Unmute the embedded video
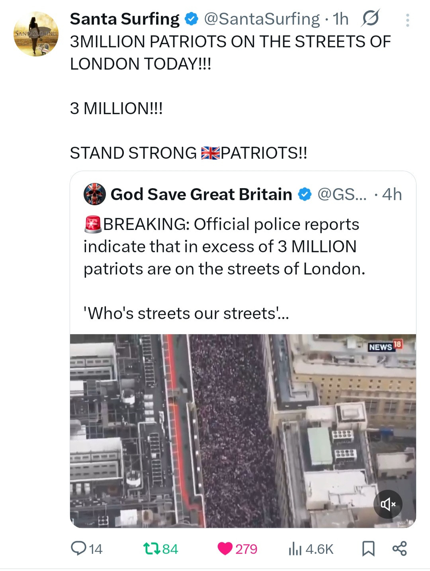This screenshot has height=571, width=430. tap(388, 504)
